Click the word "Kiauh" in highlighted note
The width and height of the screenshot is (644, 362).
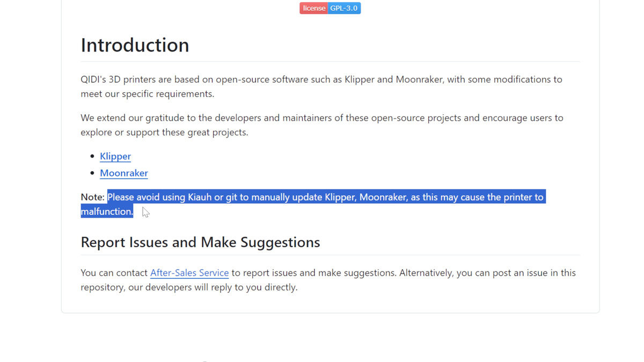[x=200, y=197]
